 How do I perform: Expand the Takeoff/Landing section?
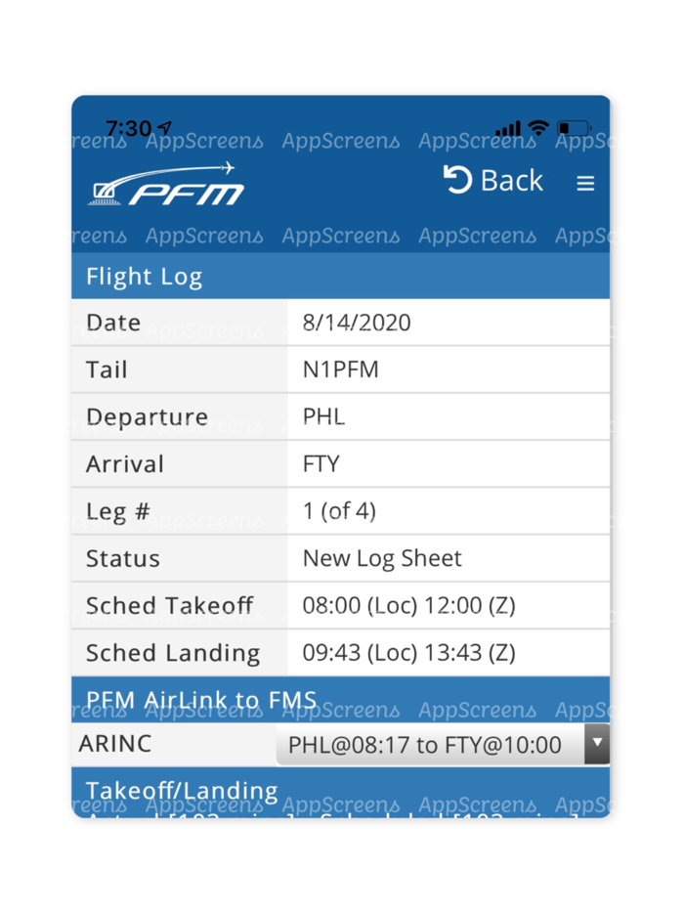[x=182, y=790]
